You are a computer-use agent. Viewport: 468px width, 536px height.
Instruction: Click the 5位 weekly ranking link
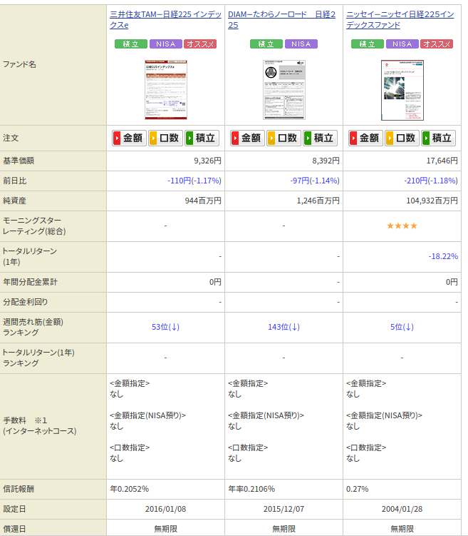pos(402,327)
